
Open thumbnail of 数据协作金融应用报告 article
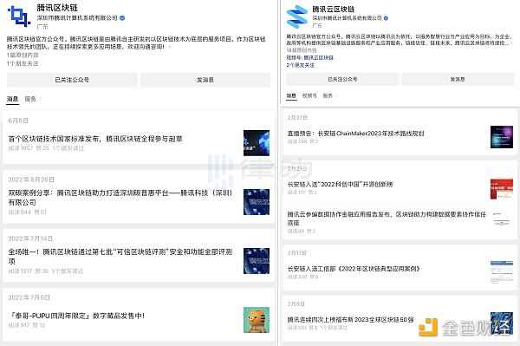tap(502, 219)
